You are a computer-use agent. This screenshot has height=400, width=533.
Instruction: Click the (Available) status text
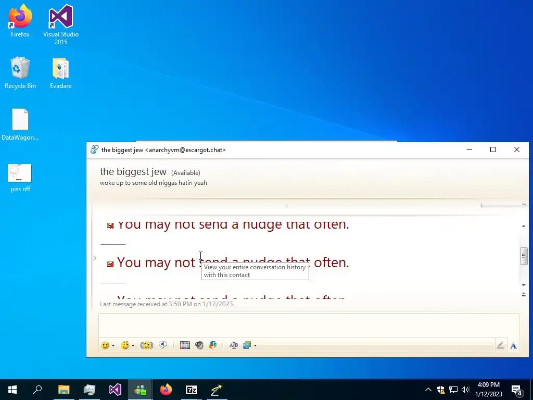[x=186, y=173]
